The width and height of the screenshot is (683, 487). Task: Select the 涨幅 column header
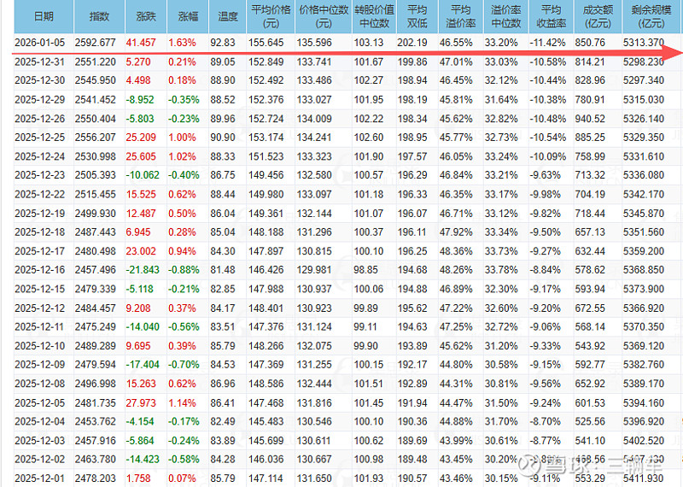pyautogui.click(x=186, y=16)
